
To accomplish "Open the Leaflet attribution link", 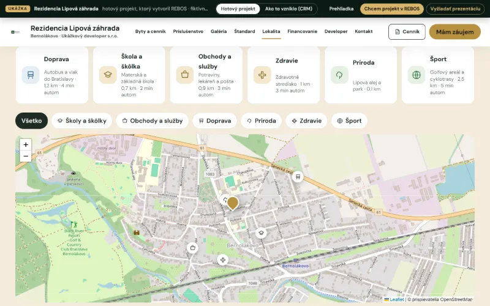I will pos(394,299).
